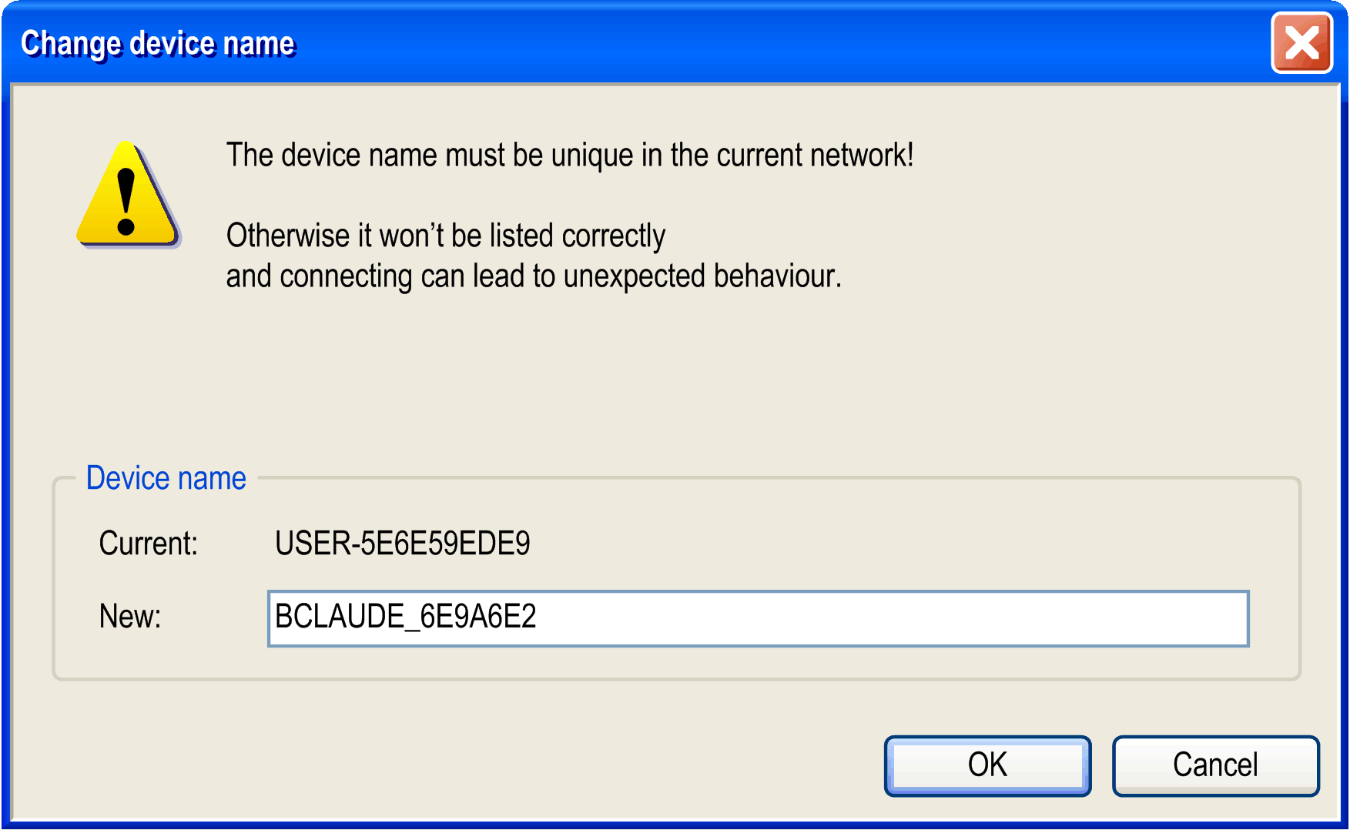The width and height of the screenshot is (1350, 830).
Task: Click the BCLAUDE_6E9A6E2 text in the field
Action: click(405, 617)
